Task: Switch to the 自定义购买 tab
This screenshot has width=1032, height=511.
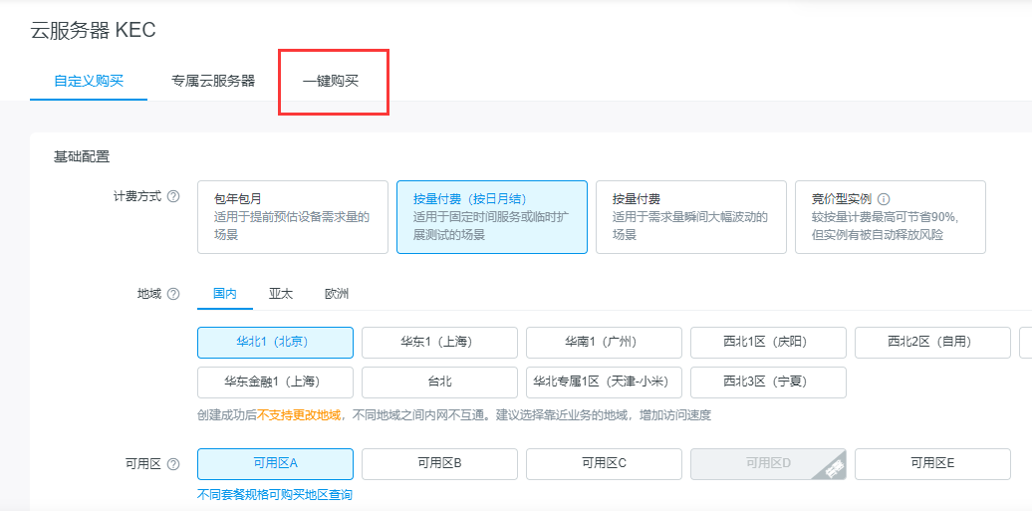Action: (89, 82)
